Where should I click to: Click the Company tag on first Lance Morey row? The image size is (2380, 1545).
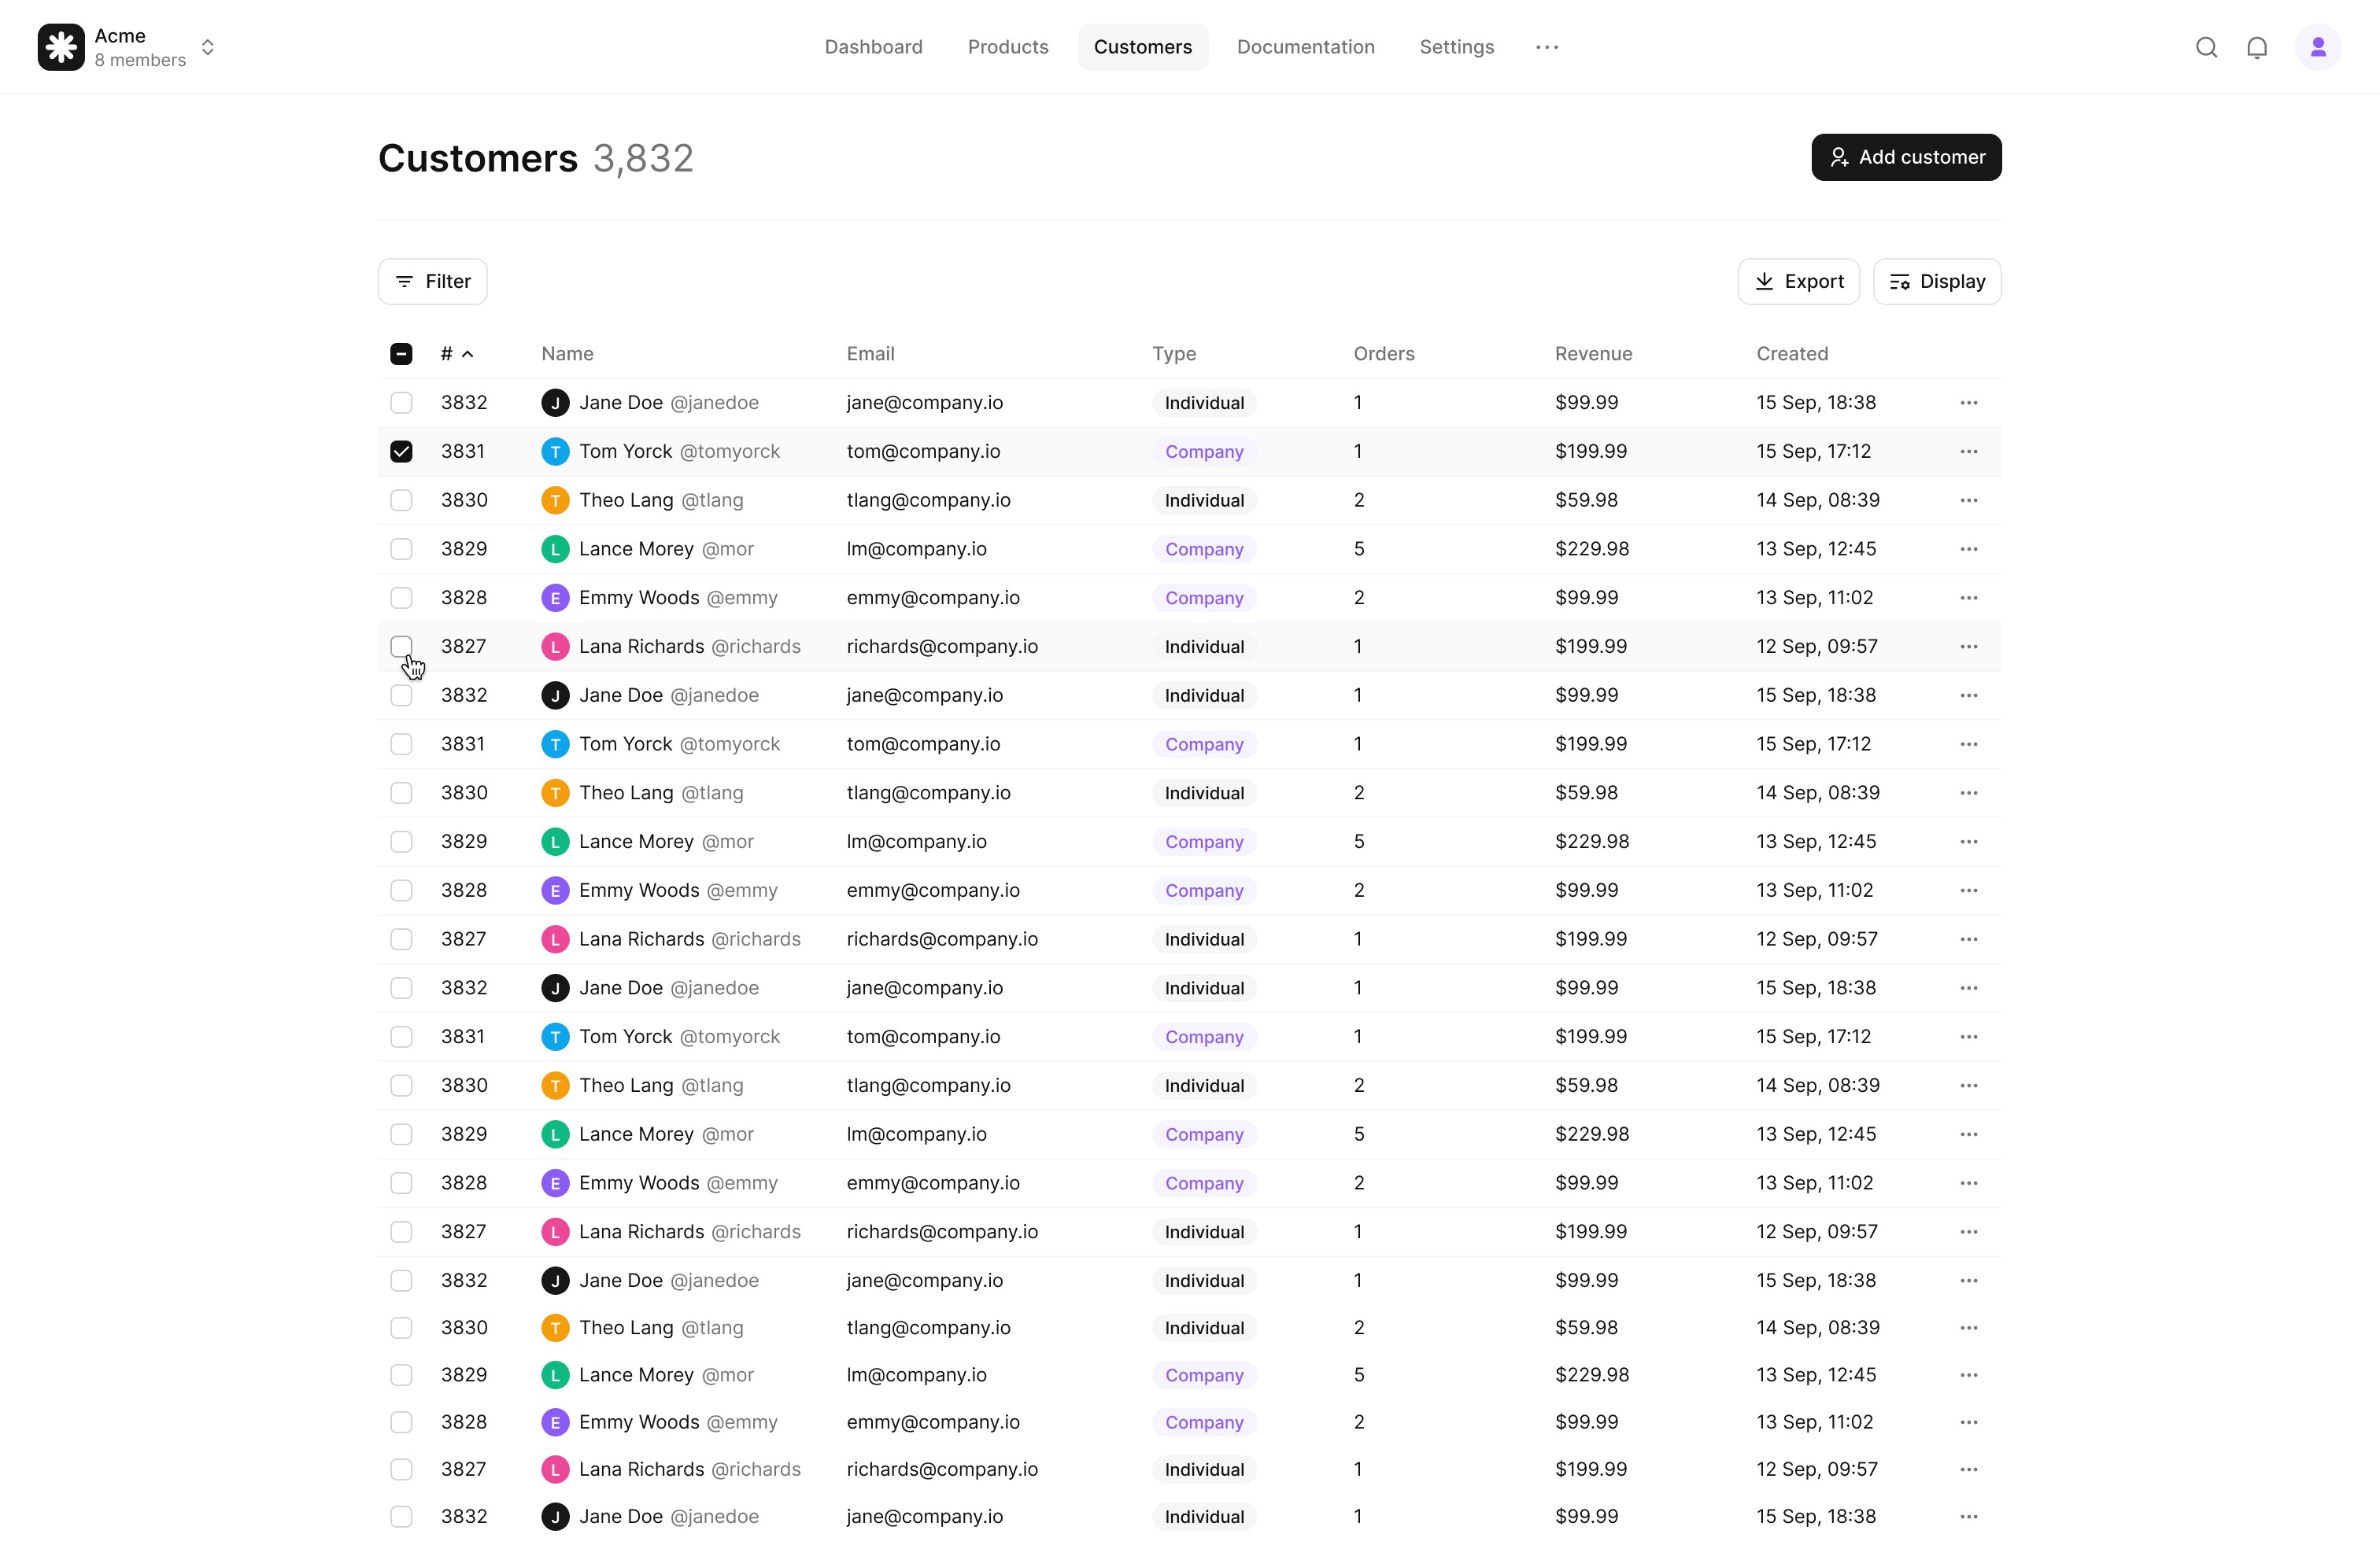(1203, 550)
